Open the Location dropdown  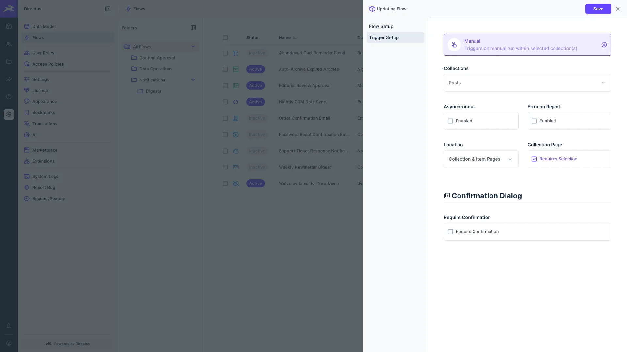481,159
